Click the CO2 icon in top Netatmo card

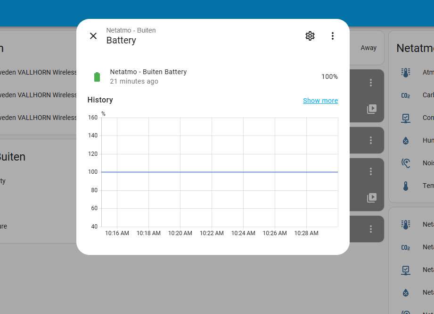tap(405, 95)
